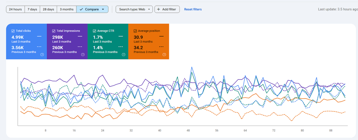Click the chart x-axis label 64
The image size is (358, 140).
pyautogui.click(x=245, y=131)
